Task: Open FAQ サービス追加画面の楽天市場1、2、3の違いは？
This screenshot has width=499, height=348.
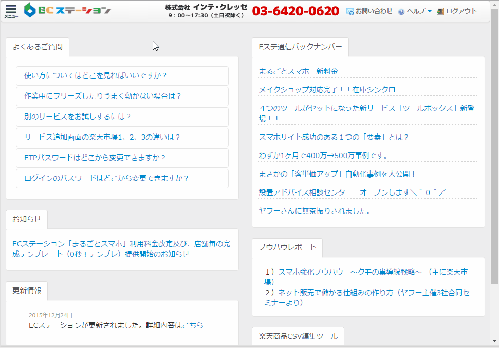Action: pyautogui.click(x=122, y=137)
